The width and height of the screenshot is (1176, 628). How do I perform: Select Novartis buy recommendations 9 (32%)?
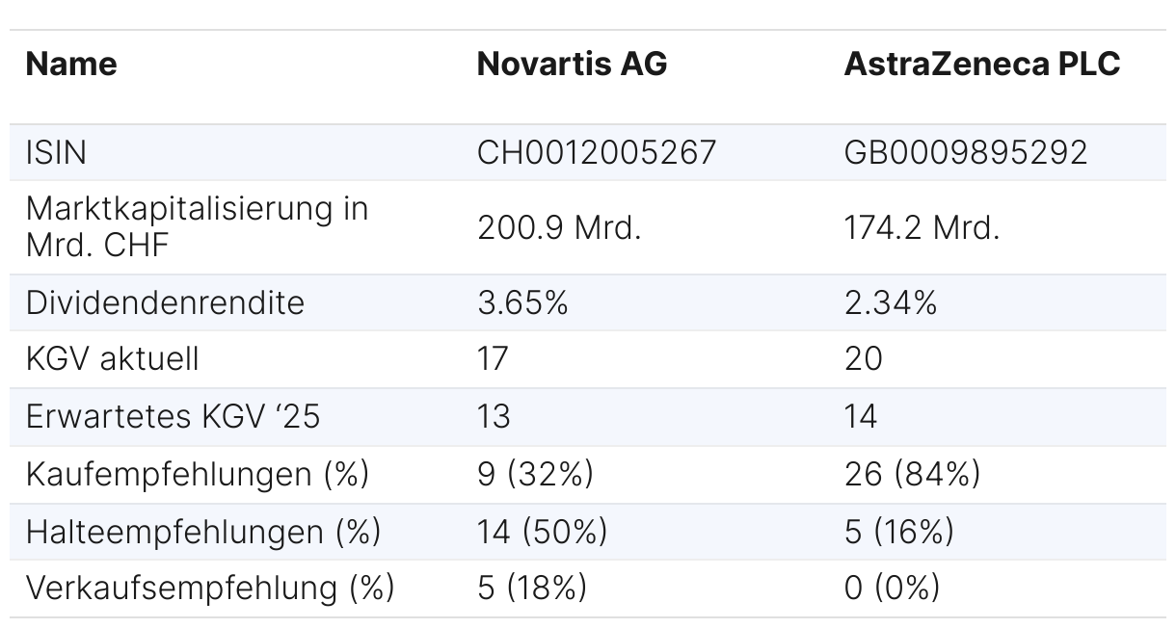535,474
